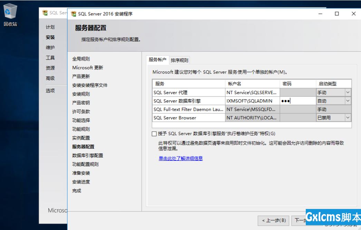Close the SQL Server 2016 安装程序 window

354,14
